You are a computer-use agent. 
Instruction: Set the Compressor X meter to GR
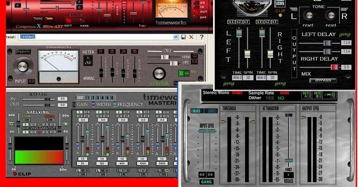197,3
